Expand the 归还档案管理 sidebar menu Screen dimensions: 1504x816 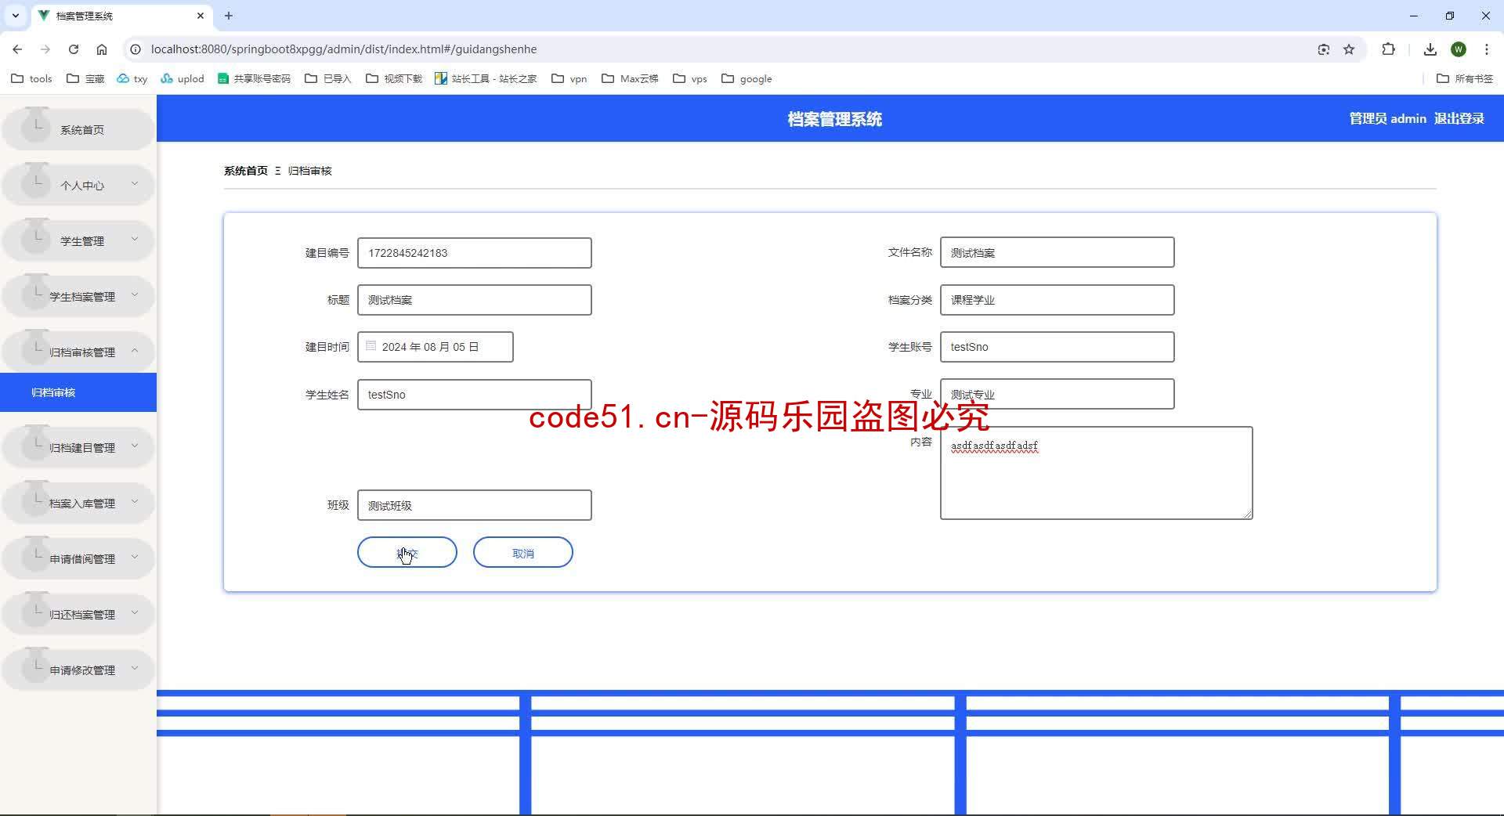[x=78, y=615]
